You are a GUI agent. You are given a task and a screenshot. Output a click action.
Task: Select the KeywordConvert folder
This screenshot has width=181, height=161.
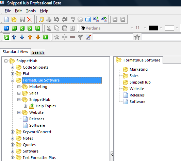point(37,132)
